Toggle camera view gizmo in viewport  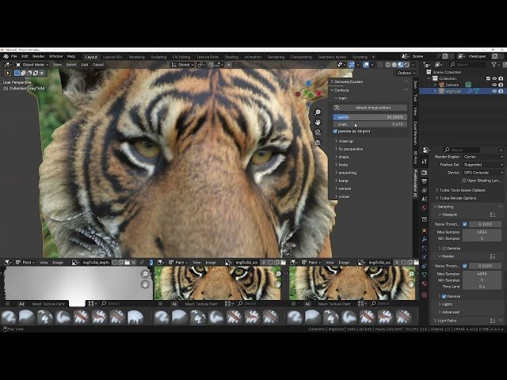[x=318, y=132]
